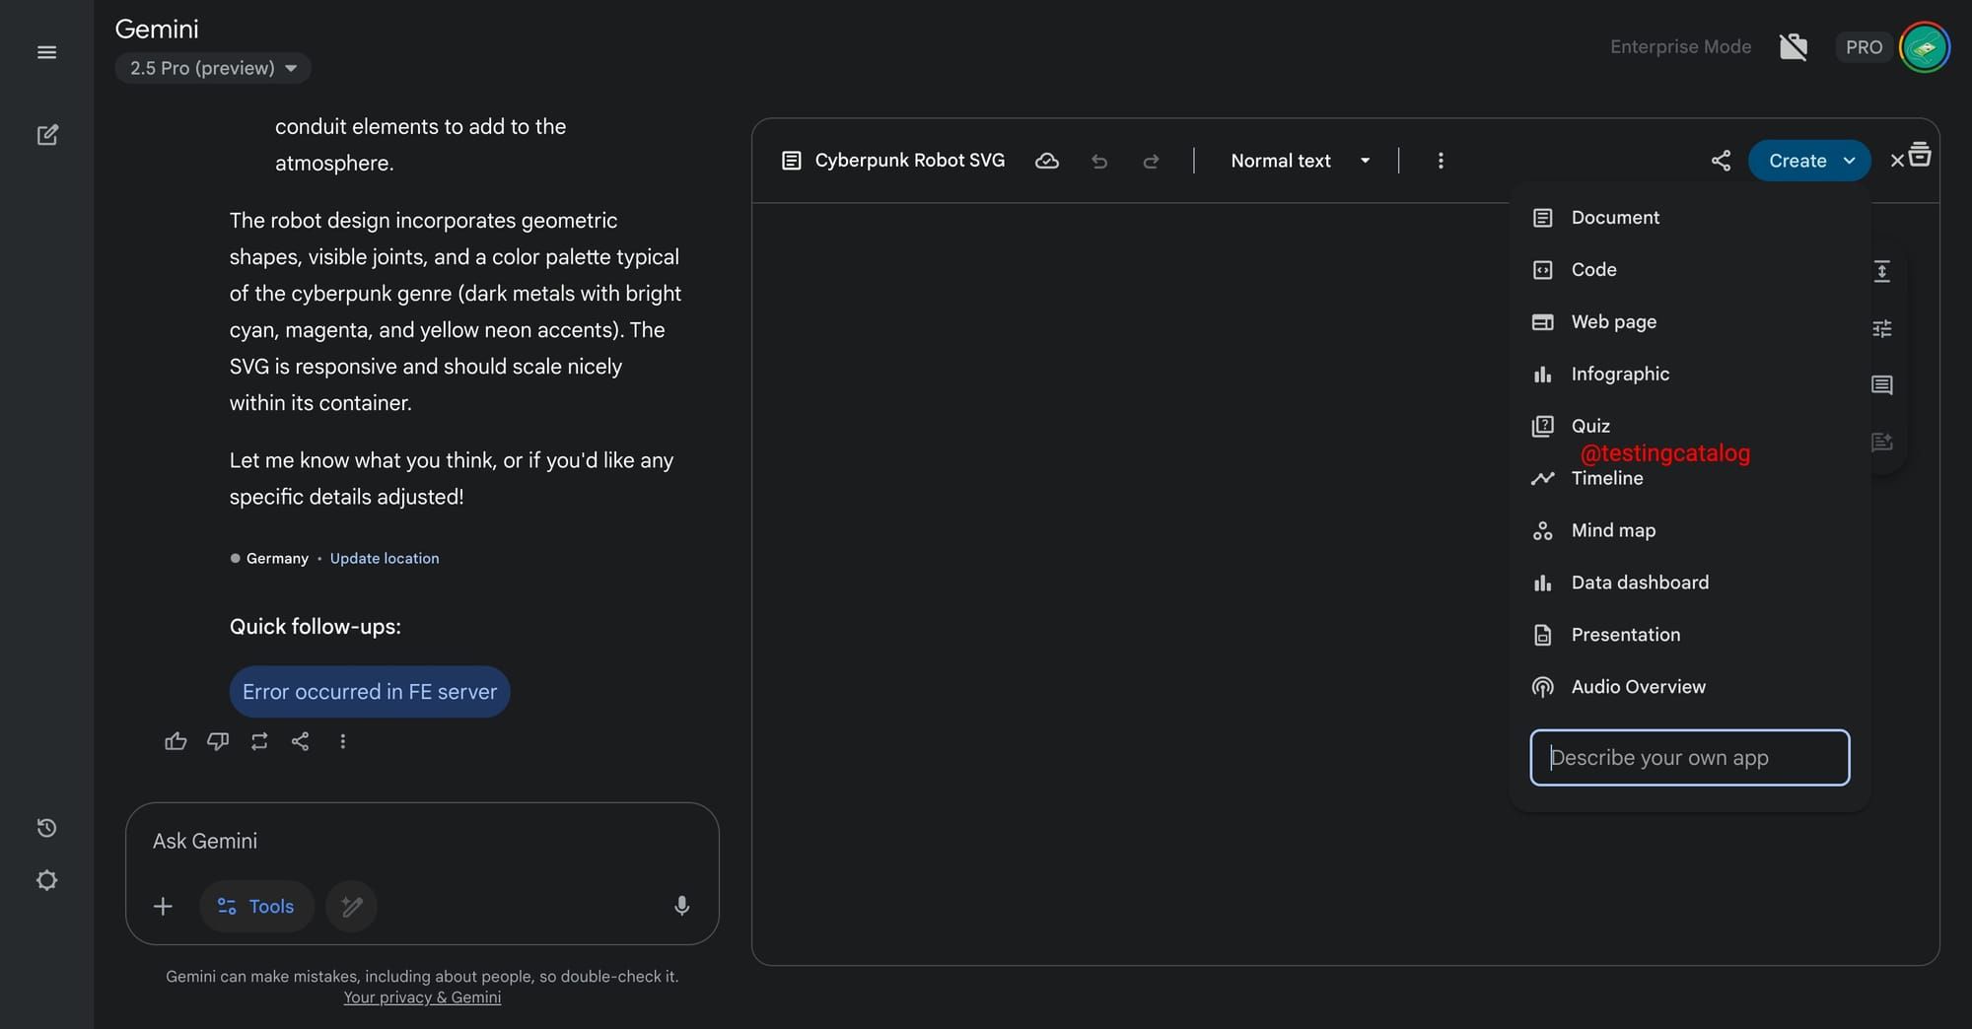The width and height of the screenshot is (1972, 1029).
Task: Start a new chat from the sidebar
Action: point(47,135)
